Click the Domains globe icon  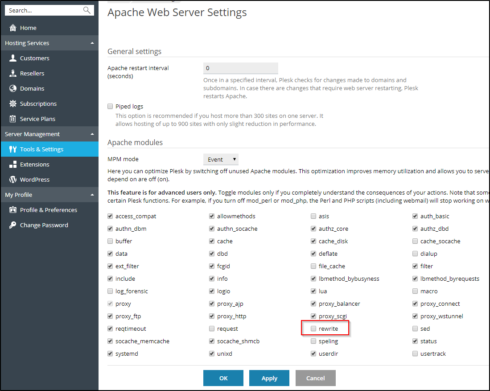point(13,88)
